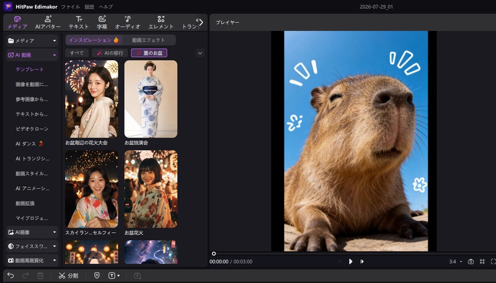Select the すべて filter chip

[77, 53]
